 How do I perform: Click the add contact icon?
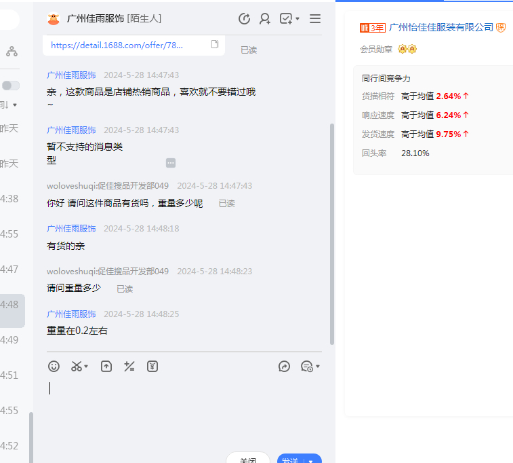coord(265,19)
